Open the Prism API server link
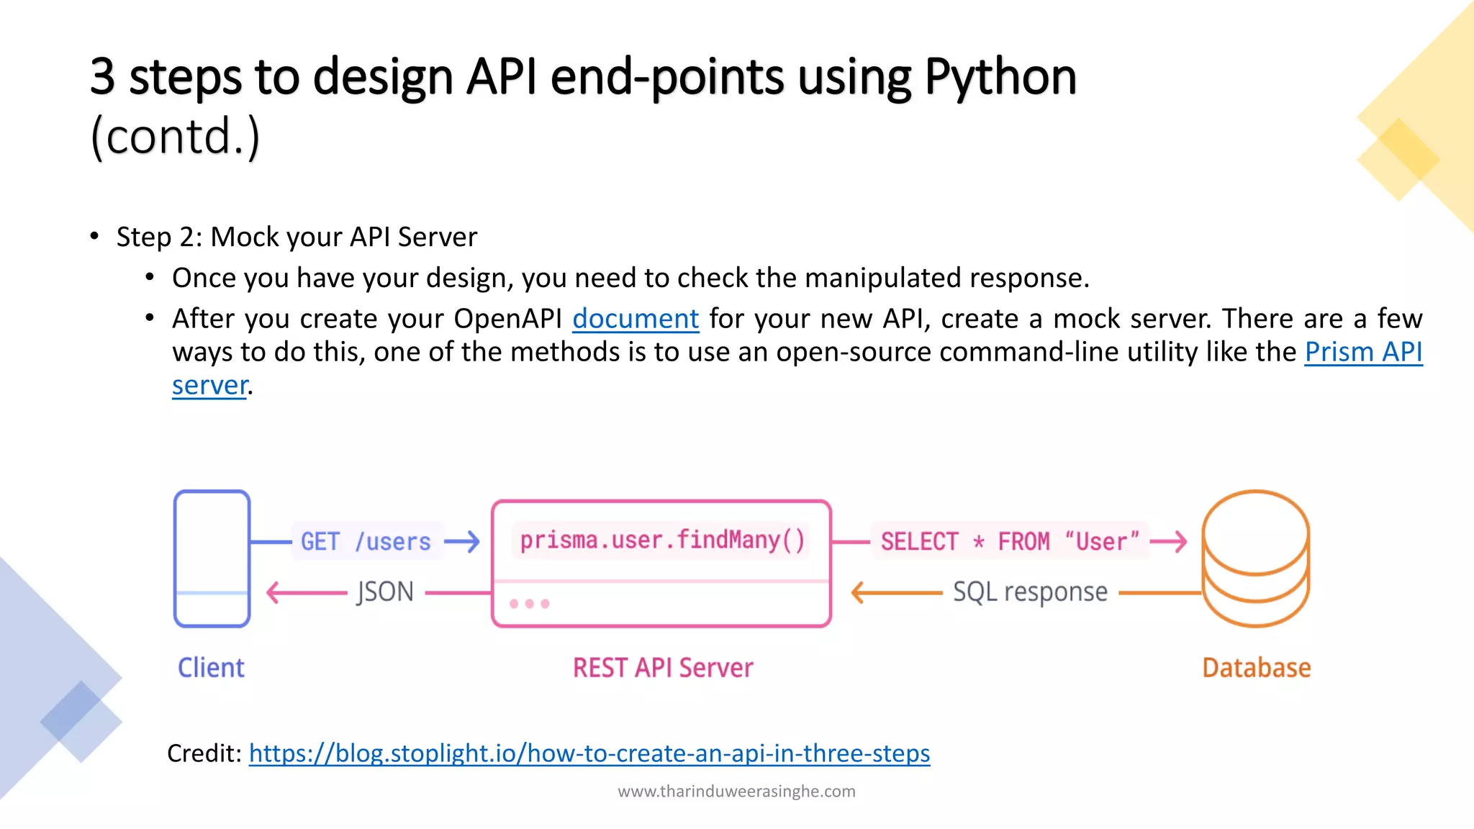The height and width of the screenshot is (829, 1474). [1363, 352]
